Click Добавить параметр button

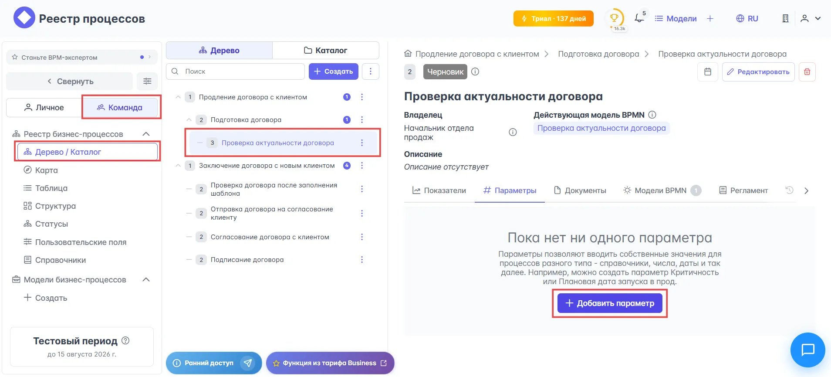[609, 303]
